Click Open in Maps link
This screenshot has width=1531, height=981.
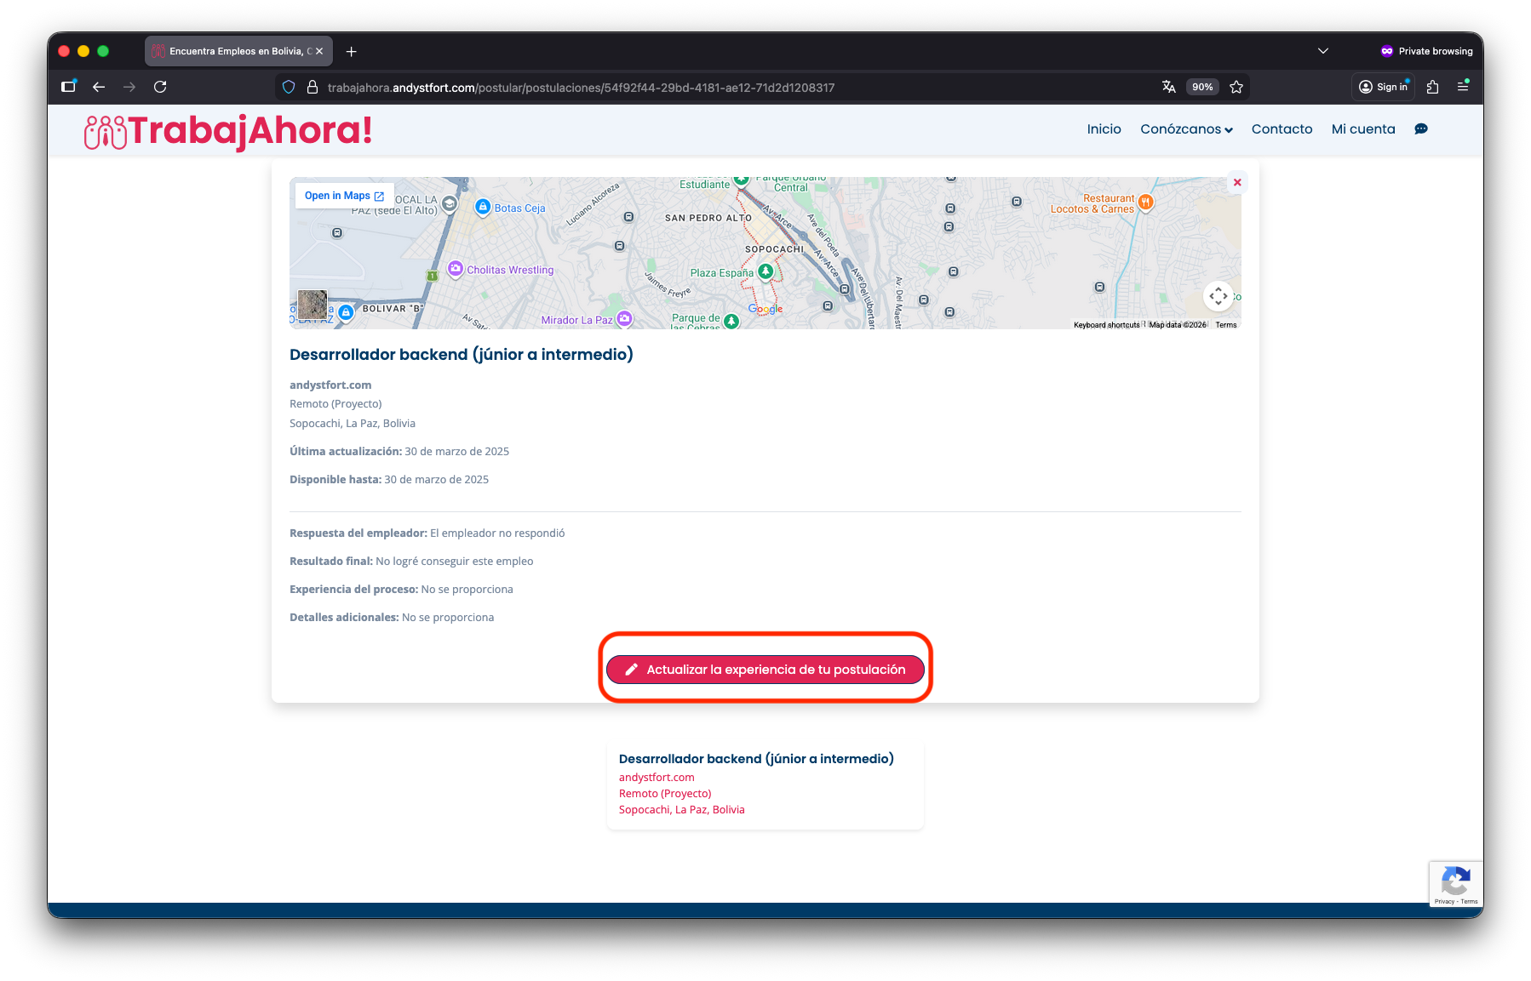344,196
